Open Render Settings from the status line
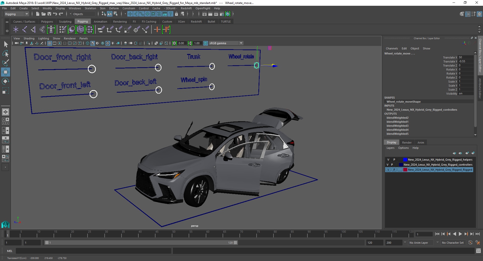Screen dimensions: 483x261 (x=222, y=14)
